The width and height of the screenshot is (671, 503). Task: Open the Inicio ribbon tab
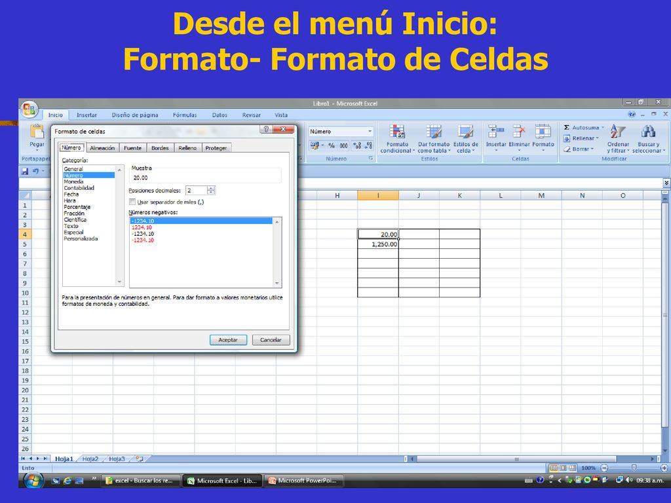pos(55,115)
